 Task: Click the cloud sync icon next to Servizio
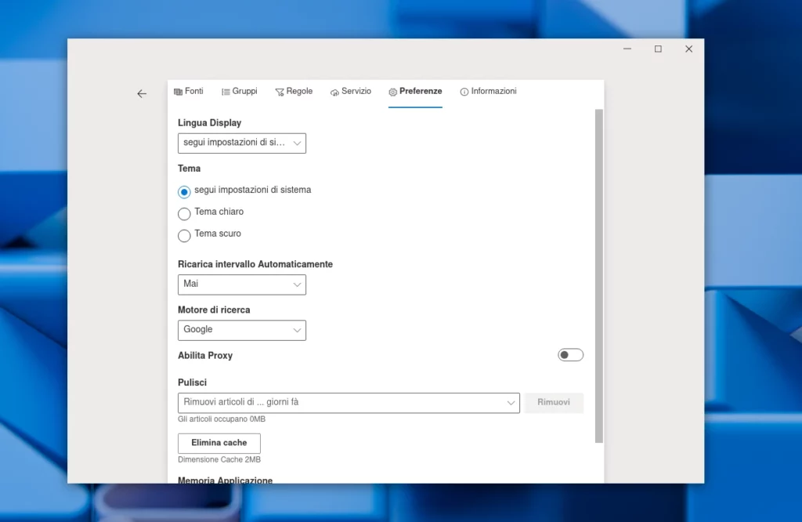click(x=334, y=91)
